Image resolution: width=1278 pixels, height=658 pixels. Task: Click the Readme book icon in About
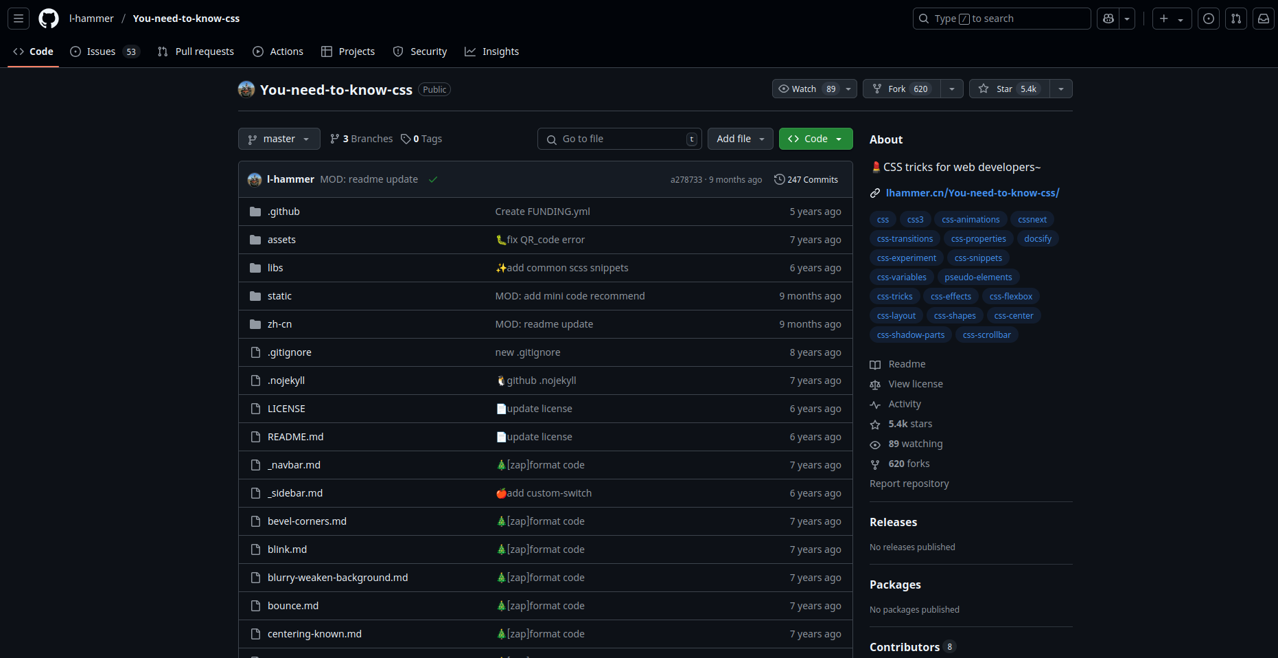tap(875, 365)
